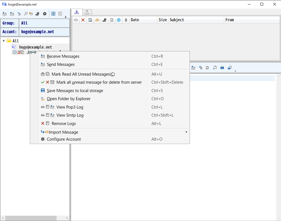Click the page layout icon in the preview toolbar

pos(207,68)
